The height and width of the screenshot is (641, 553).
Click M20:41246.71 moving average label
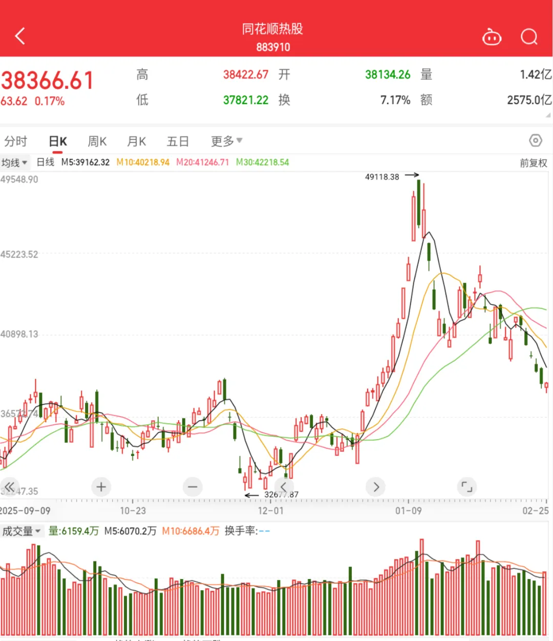[x=203, y=162]
